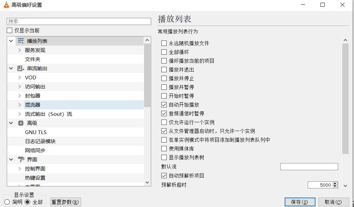Screen dimensions: 354x207
Task: Click the gear icon beside 高级
Action: pos(21,123)
